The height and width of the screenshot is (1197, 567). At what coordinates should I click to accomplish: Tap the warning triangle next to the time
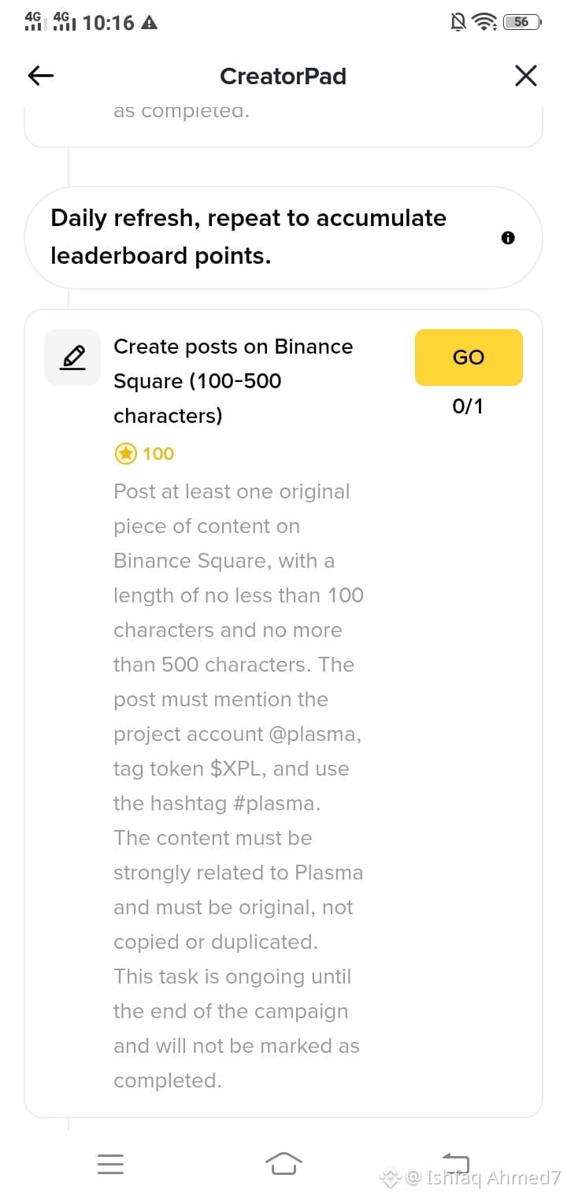148,22
